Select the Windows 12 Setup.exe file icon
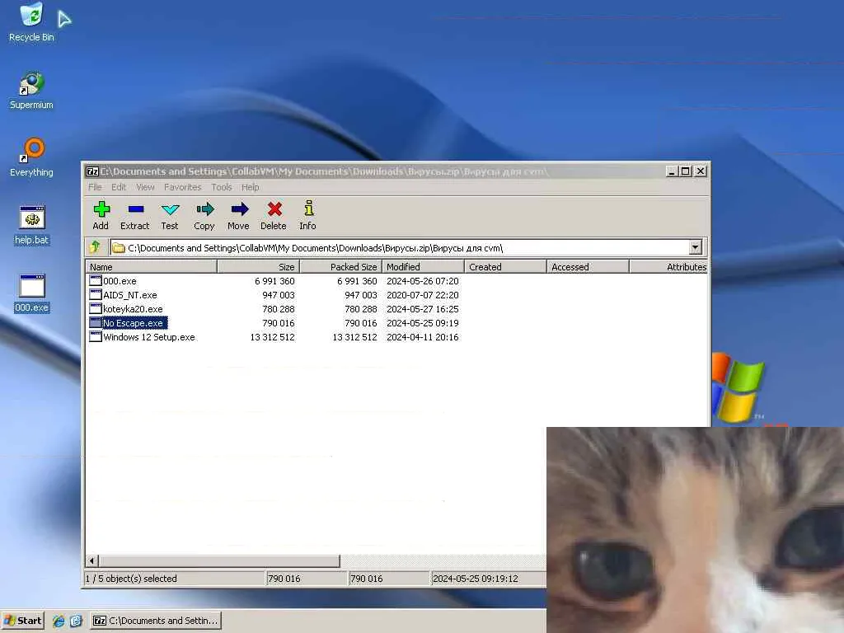Screen dimensions: 844x633 coord(96,336)
